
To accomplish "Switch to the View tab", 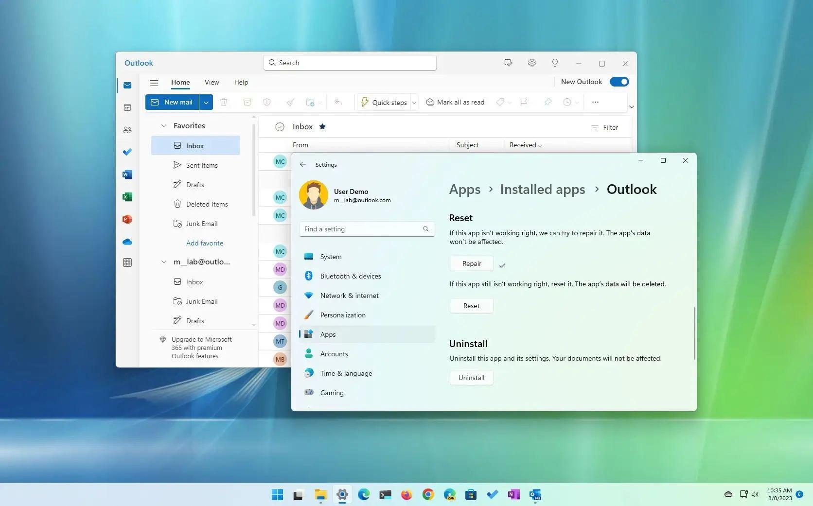I will 212,82.
